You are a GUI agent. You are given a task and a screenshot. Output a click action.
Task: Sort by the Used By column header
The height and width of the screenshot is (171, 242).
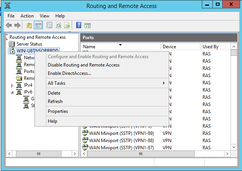point(215,46)
